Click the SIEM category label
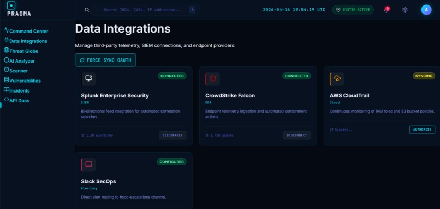The height and width of the screenshot is (209, 440). click(85, 103)
